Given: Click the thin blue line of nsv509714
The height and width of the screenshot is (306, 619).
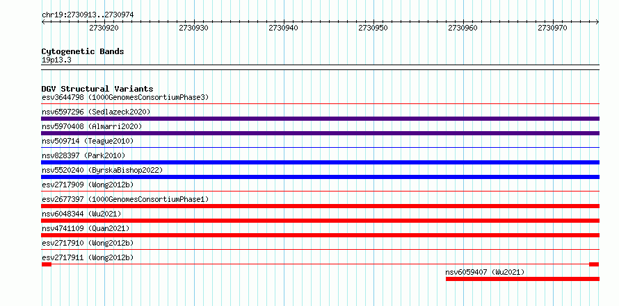Looking at the screenshot, I should coord(320,148).
